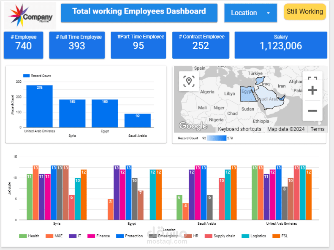Click the United Arab Emirates Emergency bar 8

284,203
